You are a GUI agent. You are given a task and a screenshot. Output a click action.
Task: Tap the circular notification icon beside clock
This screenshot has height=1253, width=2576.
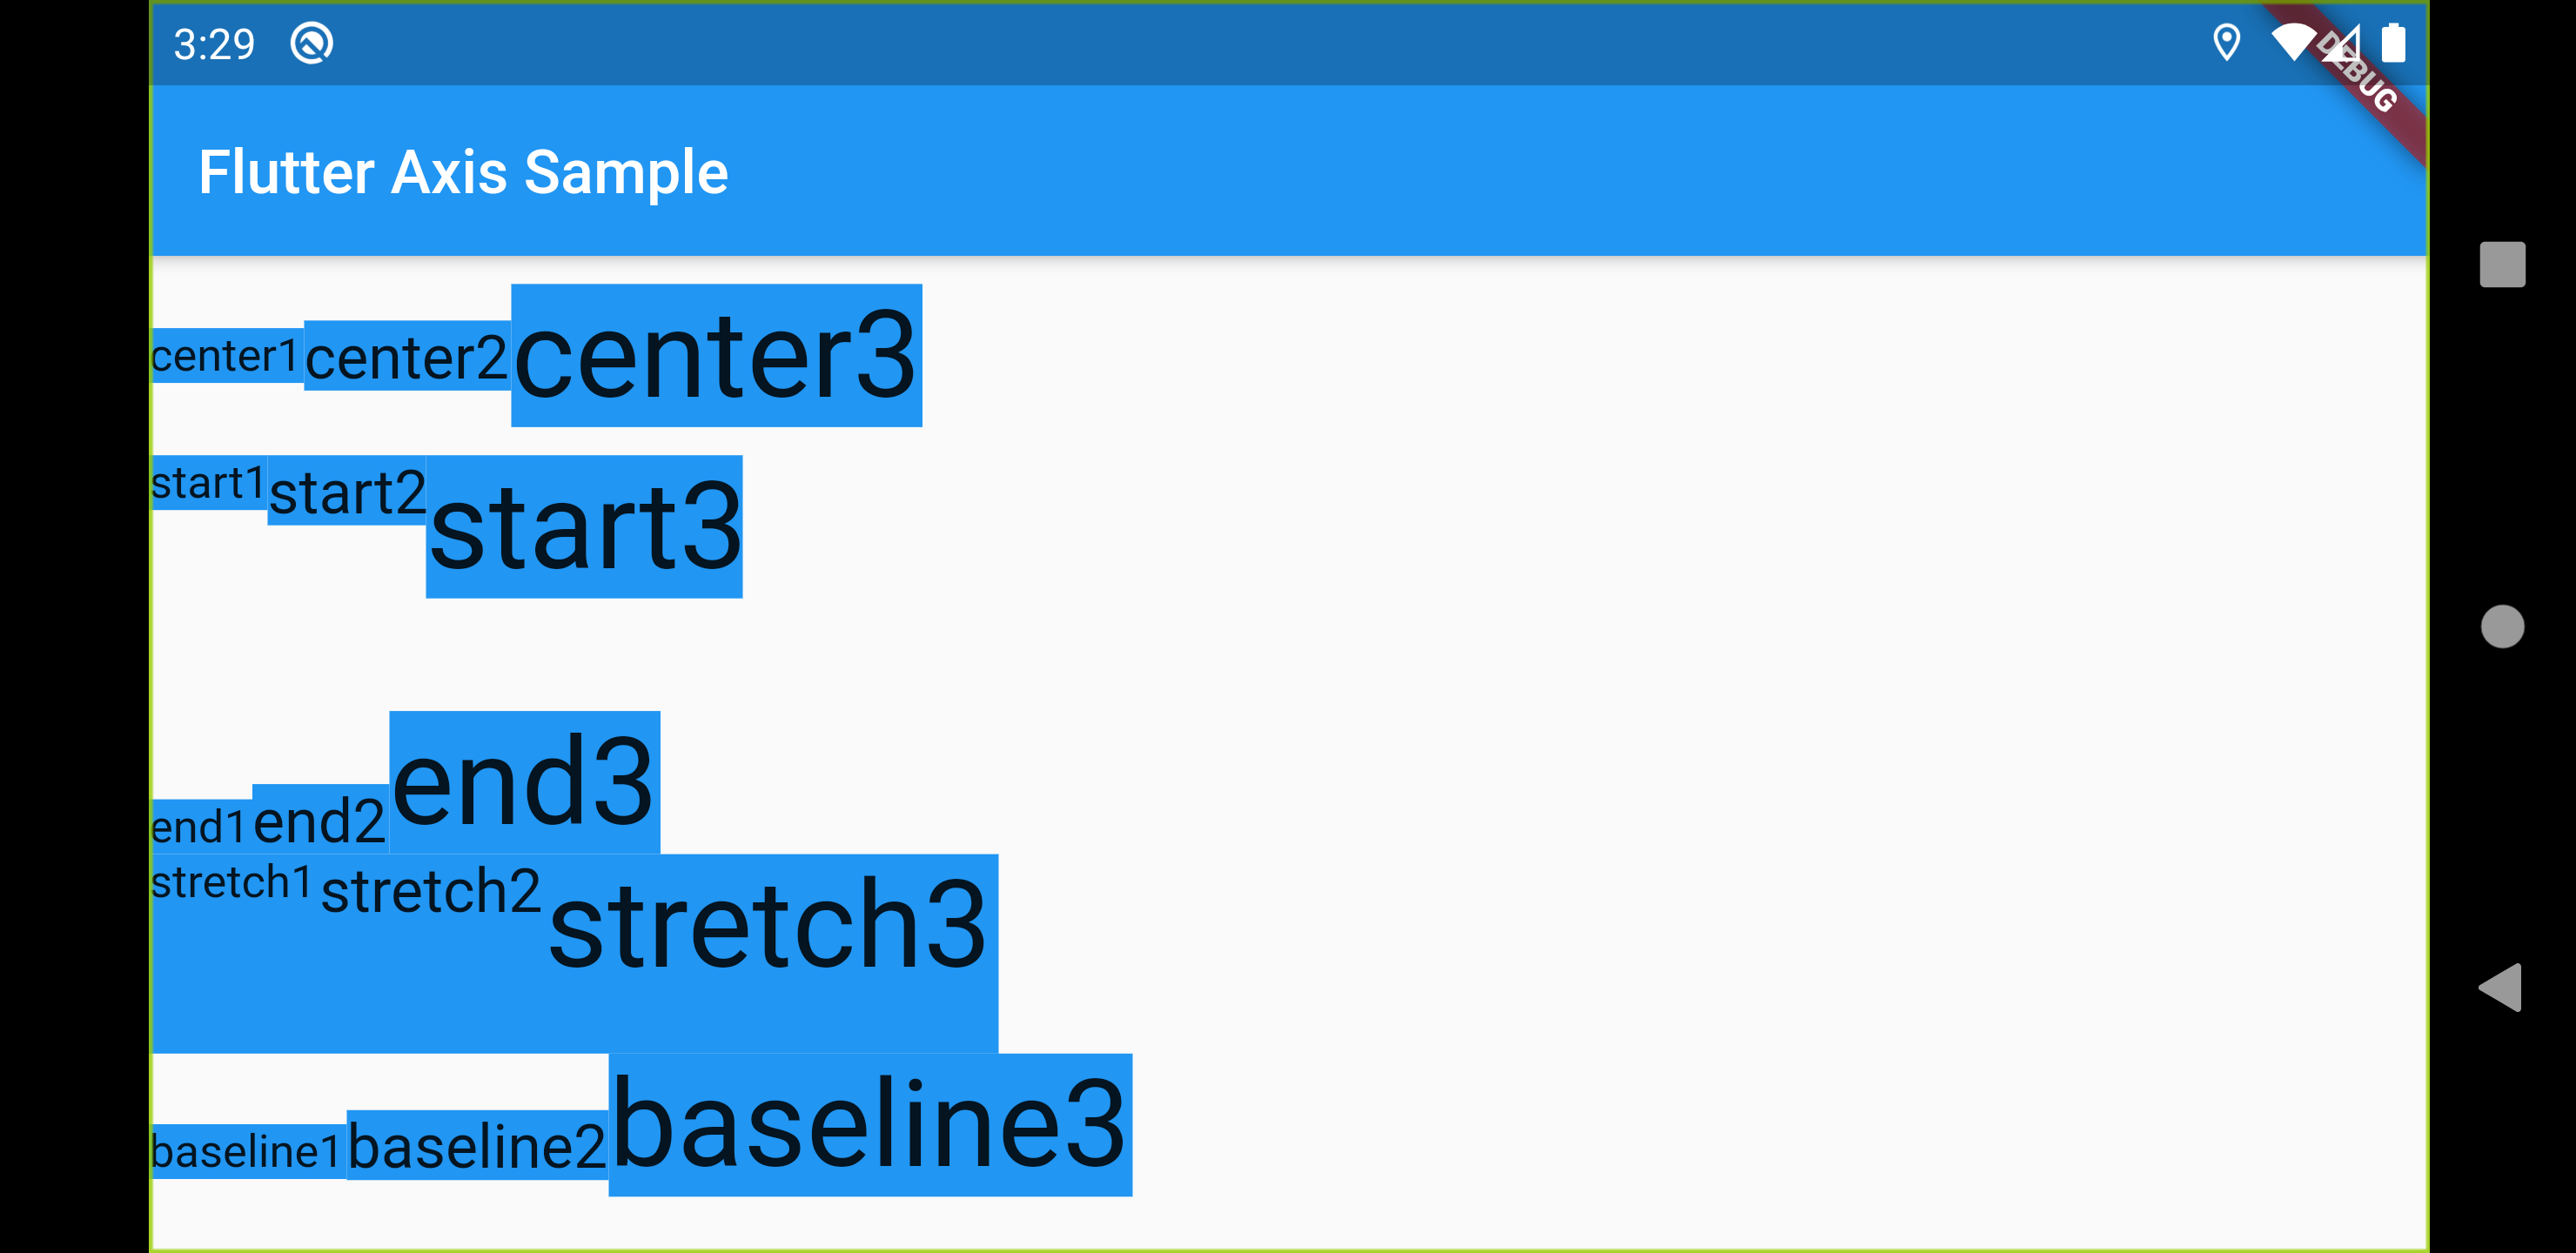click(x=311, y=44)
